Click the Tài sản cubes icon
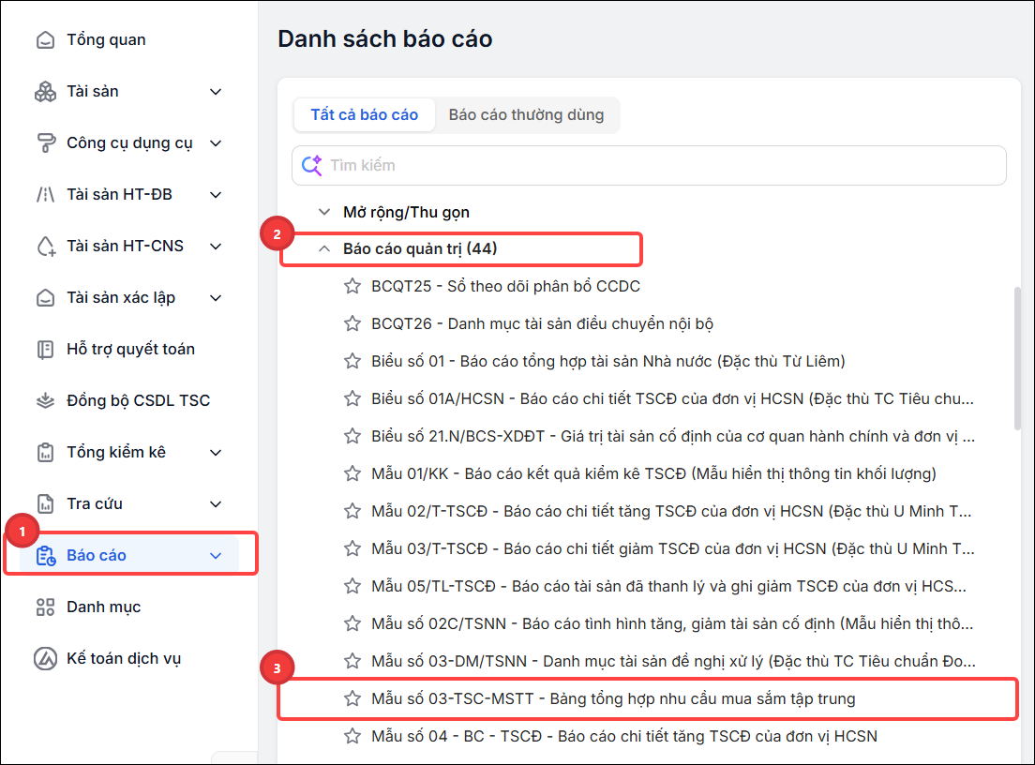Viewport: 1035px width, 765px height. 45,92
